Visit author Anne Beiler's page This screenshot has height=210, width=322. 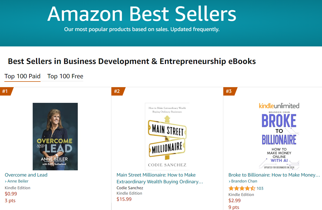click(x=18, y=181)
